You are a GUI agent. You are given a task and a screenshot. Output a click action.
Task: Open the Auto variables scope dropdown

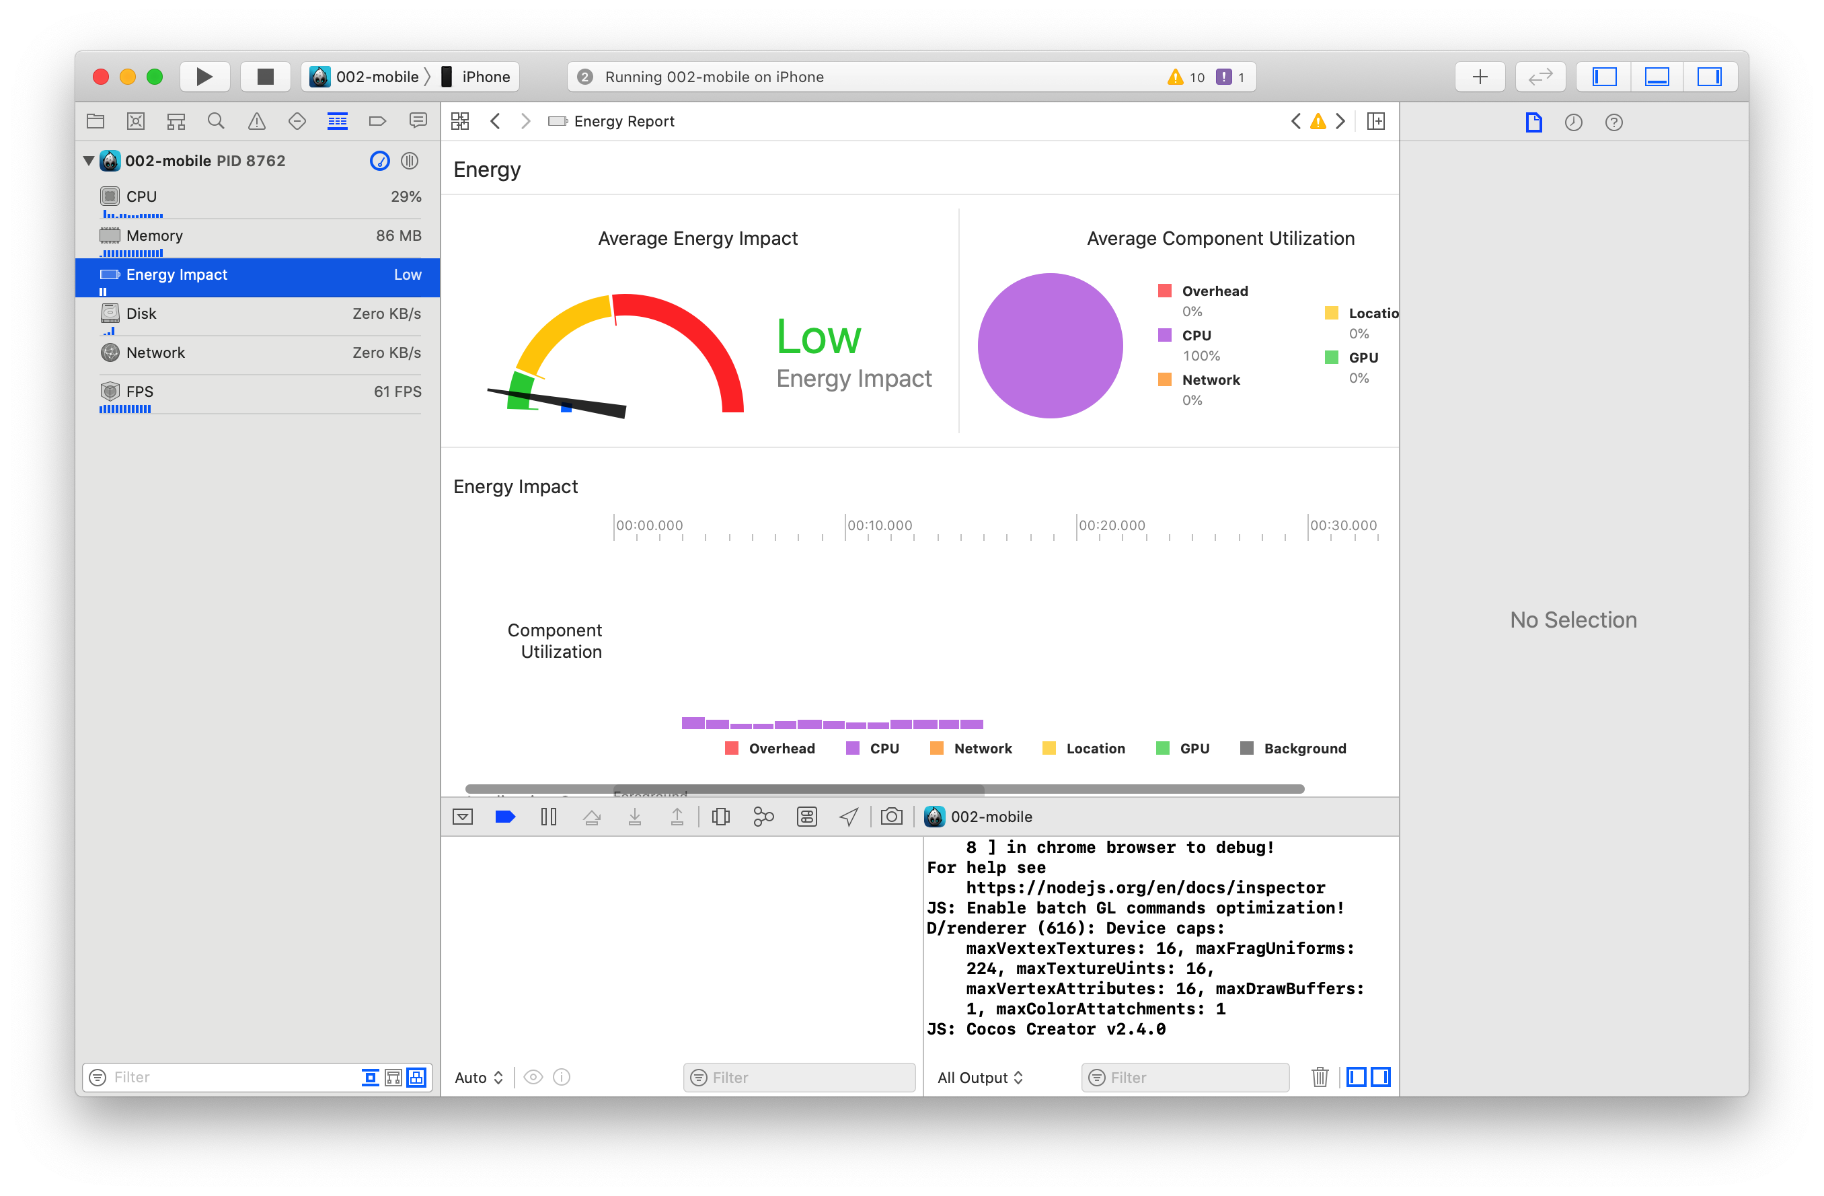tap(478, 1077)
